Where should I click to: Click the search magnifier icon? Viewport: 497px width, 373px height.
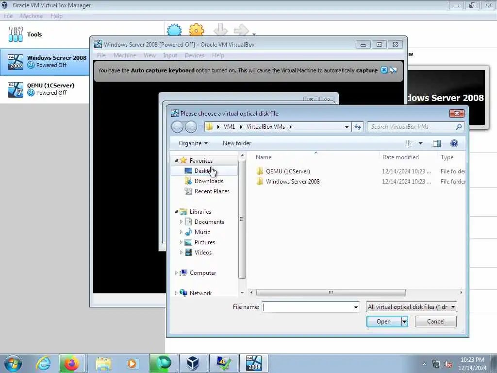459,127
